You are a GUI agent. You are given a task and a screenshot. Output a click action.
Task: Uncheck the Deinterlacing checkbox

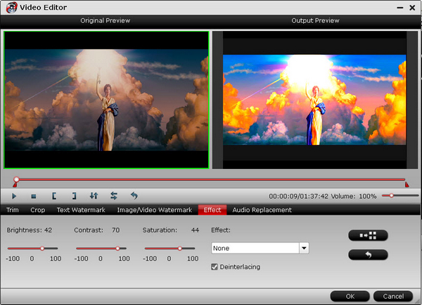click(x=215, y=267)
